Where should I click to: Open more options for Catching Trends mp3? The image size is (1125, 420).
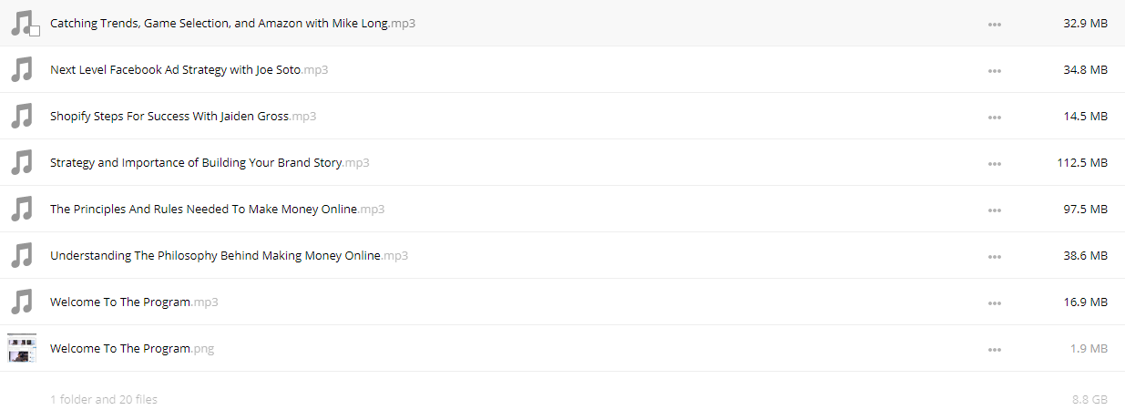click(995, 24)
